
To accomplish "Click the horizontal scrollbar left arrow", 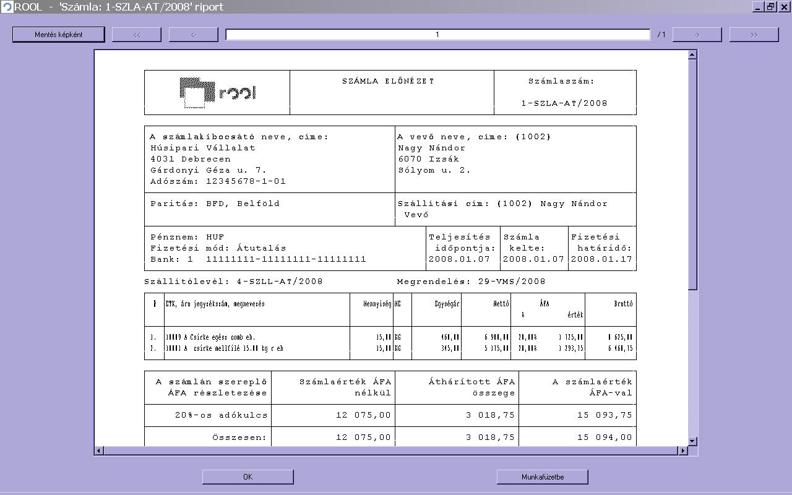I will point(99,450).
